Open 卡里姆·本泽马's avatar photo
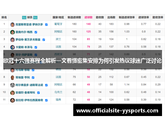Viewport: 165px width, 119px height. (13, 47)
